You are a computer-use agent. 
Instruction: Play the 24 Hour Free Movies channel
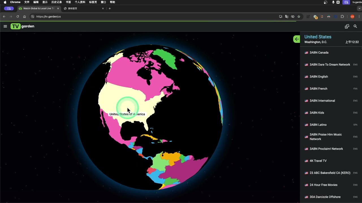(x=331, y=185)
